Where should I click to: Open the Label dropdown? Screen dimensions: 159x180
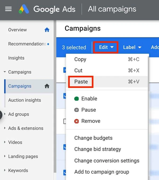(x=132, y=47)
